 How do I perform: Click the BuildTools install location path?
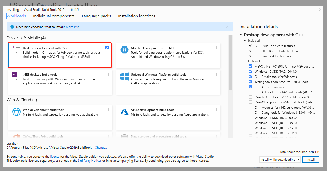tap(49, 148)
